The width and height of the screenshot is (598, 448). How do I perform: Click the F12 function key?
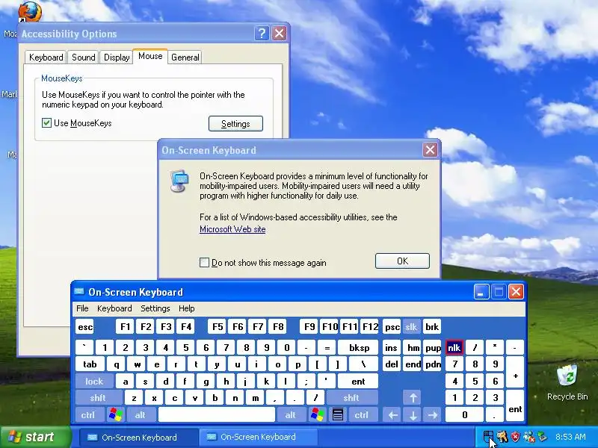click(370, 327)
